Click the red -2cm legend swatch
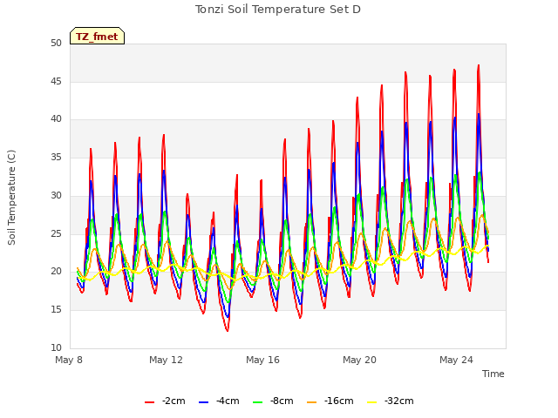 coord(149,402)
